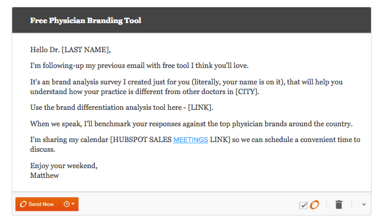This screenshot has height=221, width=388.
Task: Open the MEETINGS hyperlink
Action: (x=190, y=140)
